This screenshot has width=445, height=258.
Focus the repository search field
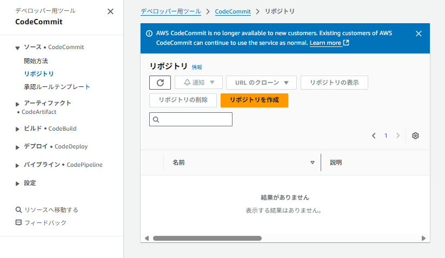click(191, 119)
